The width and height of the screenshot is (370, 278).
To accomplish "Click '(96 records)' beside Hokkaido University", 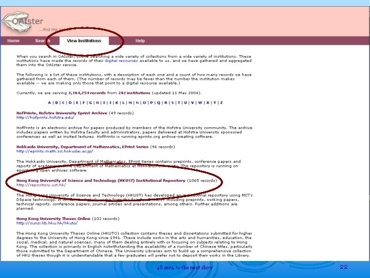I will pos(162,147).
